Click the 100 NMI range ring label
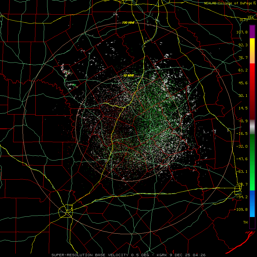Image resolution: width=257 pixels, height=257 pixels. pyautogui.click(x=128, y=23)
